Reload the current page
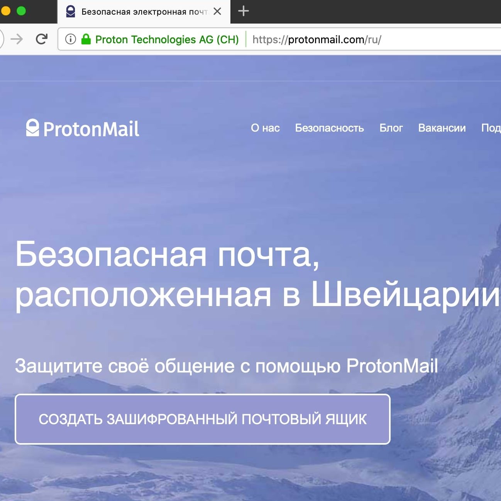This screenshot has width=501, height=501. point(41,39)
